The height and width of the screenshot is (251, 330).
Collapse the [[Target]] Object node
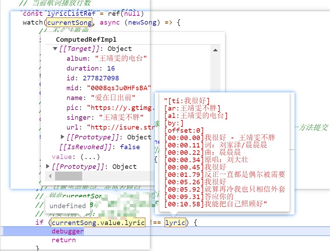[55, 49]
